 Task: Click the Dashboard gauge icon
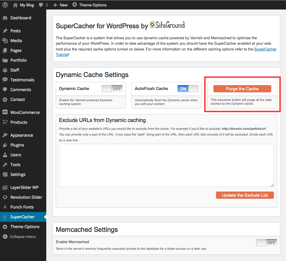pyautogui.click(x=5, y=18)
